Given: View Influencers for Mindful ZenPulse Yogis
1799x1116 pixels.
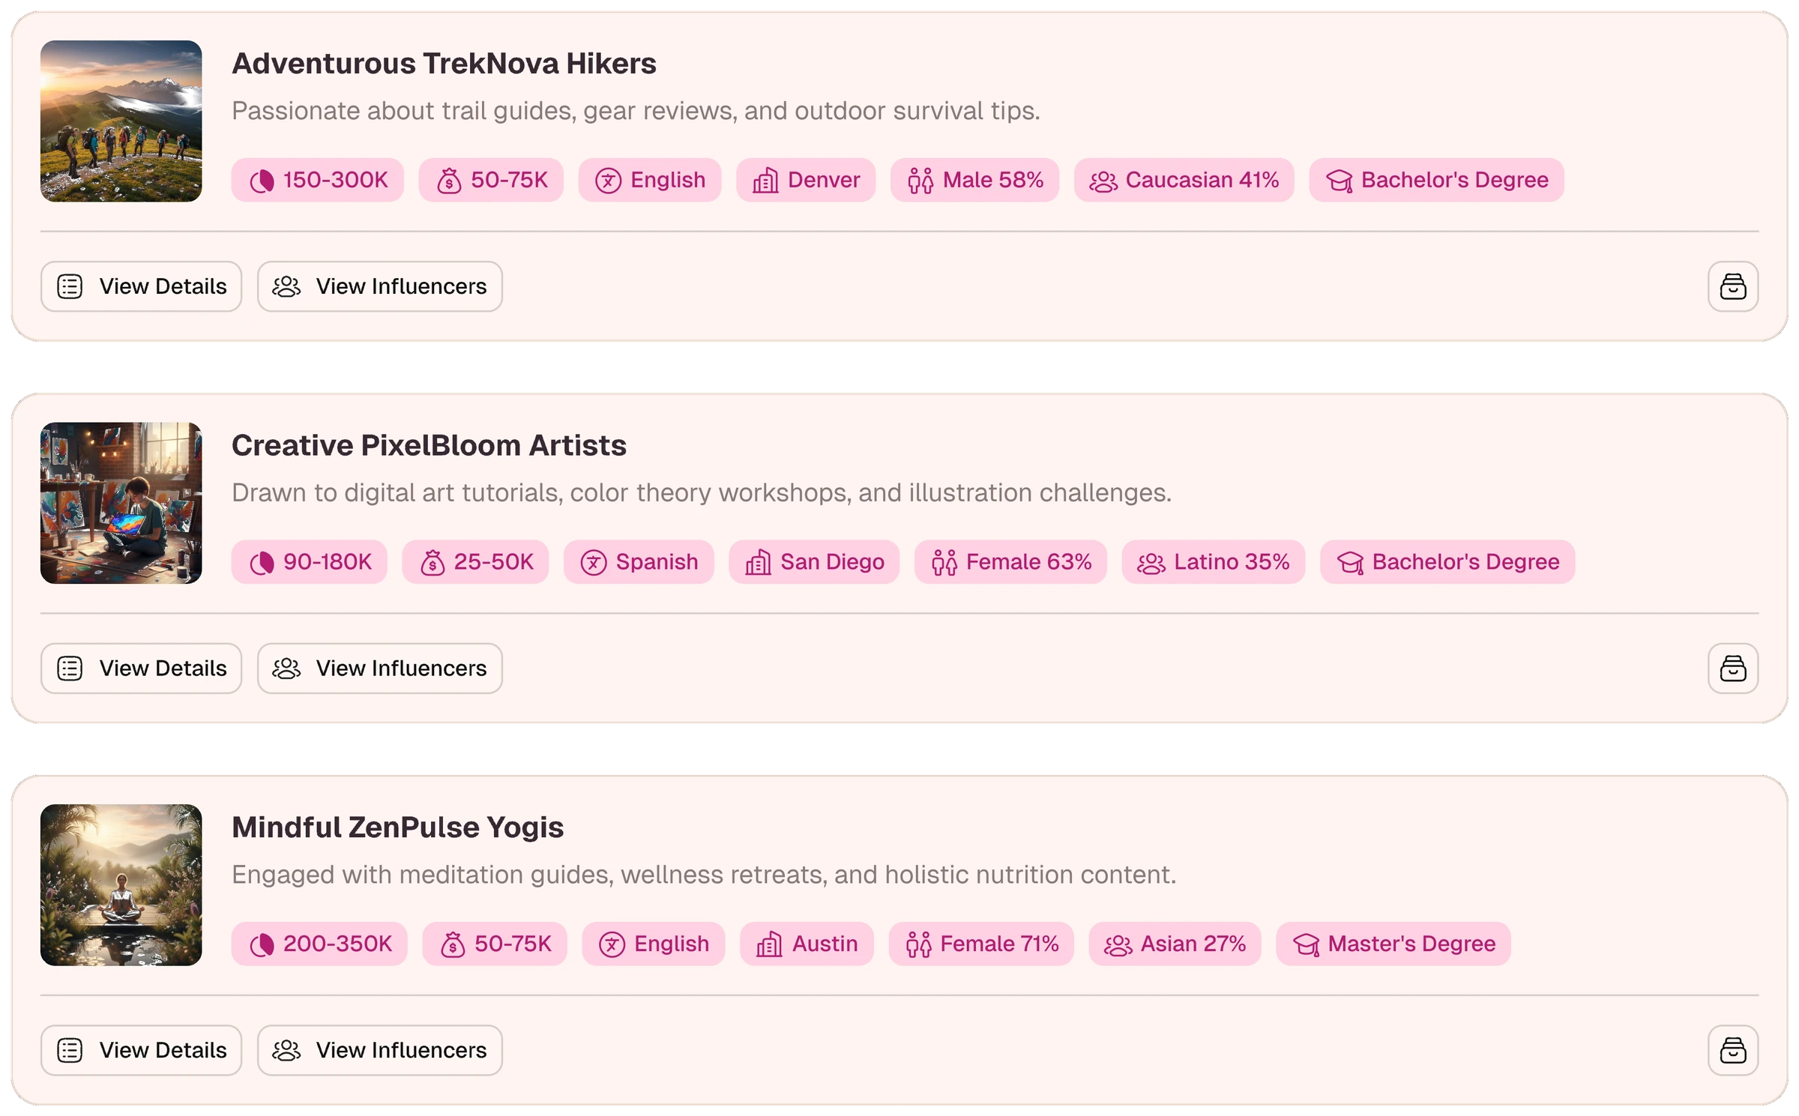Looking at the screenshot, I should (x=380, y=1050).
